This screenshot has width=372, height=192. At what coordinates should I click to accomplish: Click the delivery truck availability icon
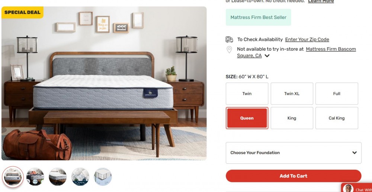(x=229, y=39)
